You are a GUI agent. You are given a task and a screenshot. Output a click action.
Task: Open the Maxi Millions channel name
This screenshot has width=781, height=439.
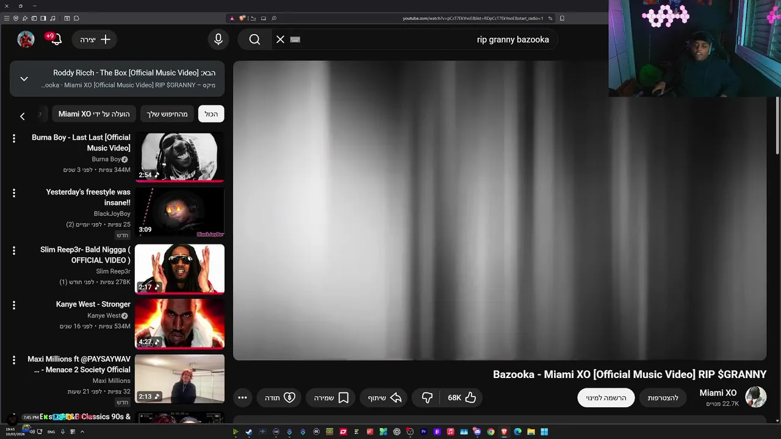click(x=112, y=380)
